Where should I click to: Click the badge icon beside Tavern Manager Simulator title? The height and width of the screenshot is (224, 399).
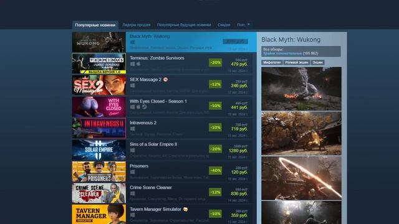(186, 209)
